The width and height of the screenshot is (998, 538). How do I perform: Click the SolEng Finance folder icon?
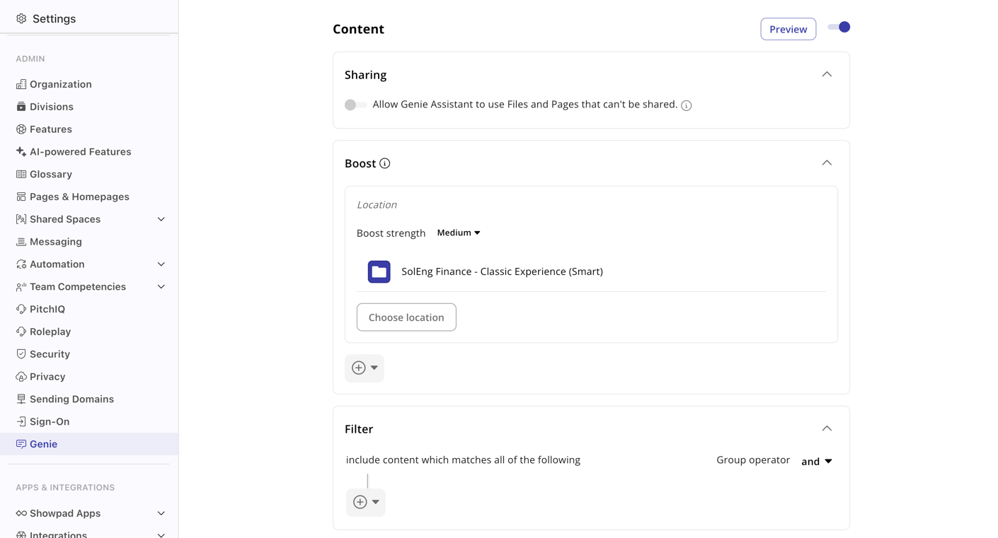[379, 271]
